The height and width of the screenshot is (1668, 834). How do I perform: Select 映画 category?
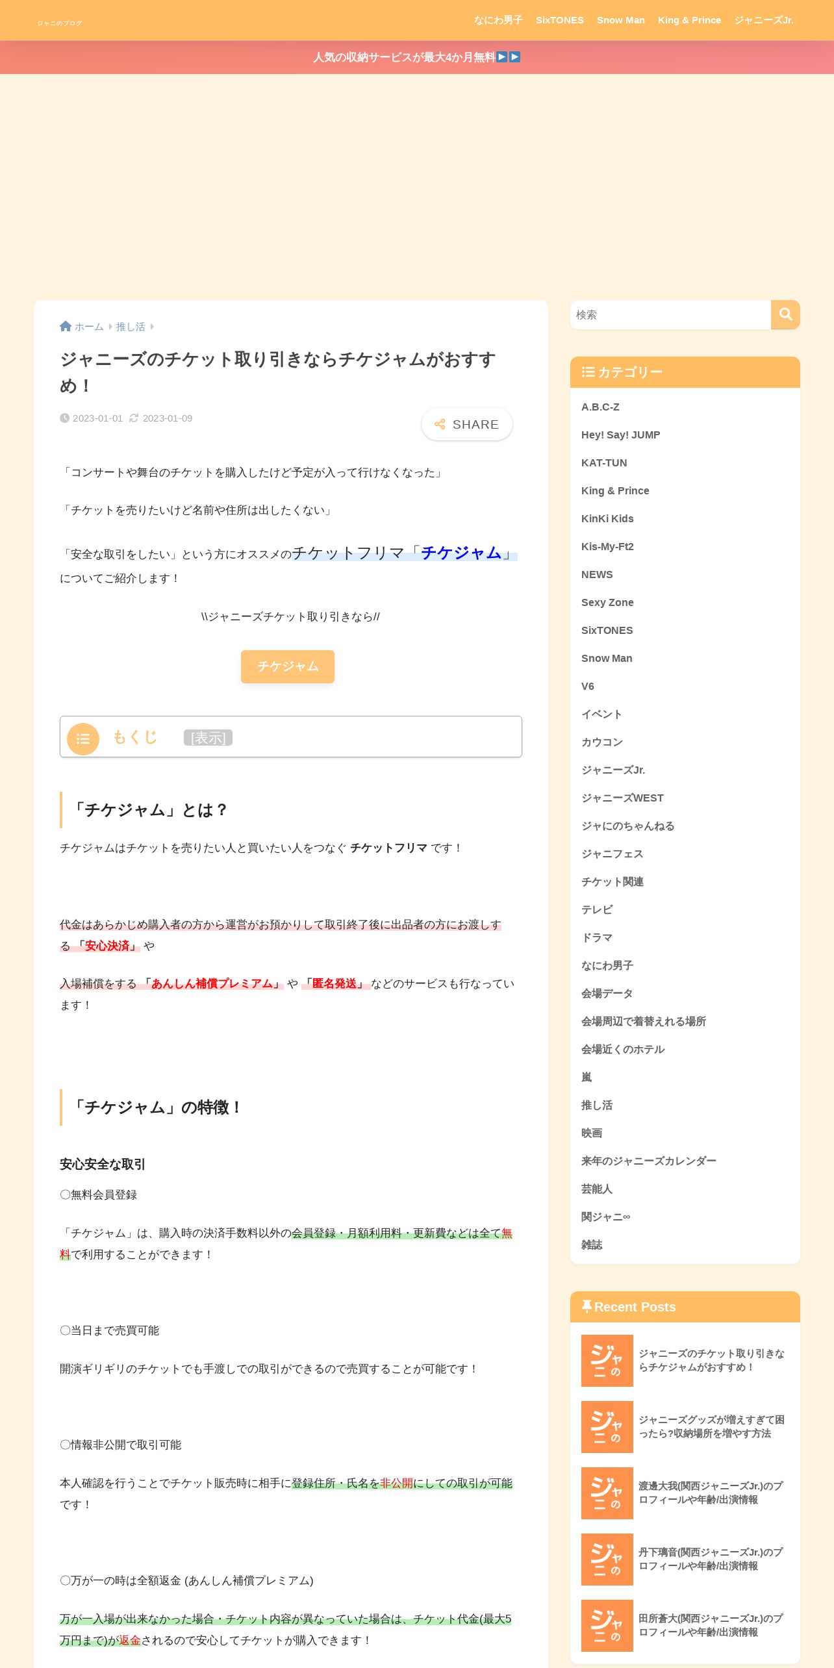[x=592, y=1133]
